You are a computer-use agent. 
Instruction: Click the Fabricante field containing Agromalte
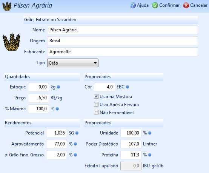point(123,52)
